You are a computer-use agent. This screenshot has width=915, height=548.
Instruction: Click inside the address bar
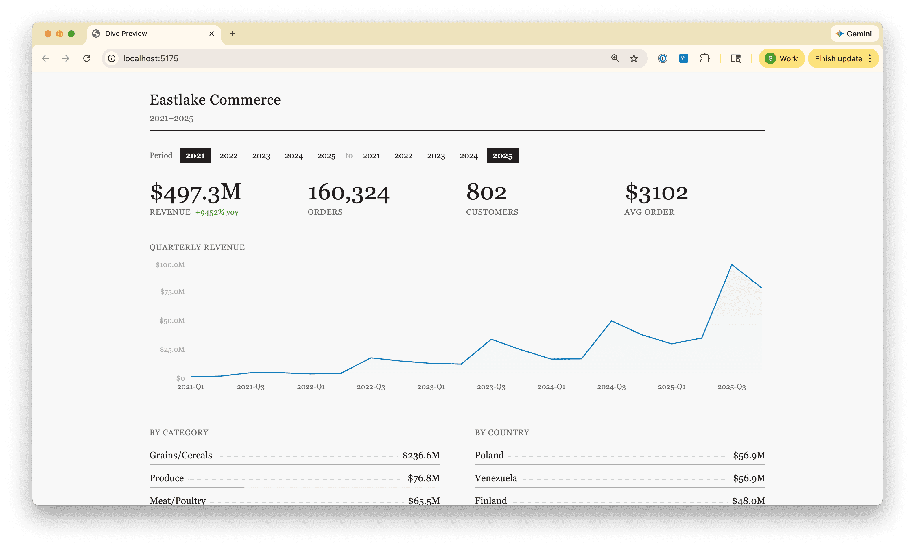[259, 58]
